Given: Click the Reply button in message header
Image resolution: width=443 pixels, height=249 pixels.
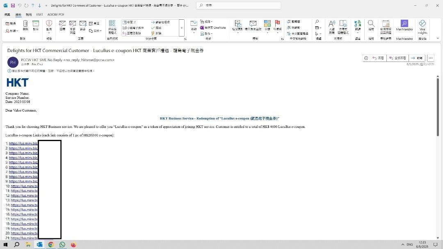Looking at the screenshot, I should (x=378, y=58).
